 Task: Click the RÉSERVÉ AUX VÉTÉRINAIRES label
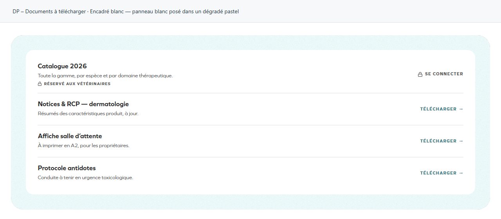click(x=77, y=84)
